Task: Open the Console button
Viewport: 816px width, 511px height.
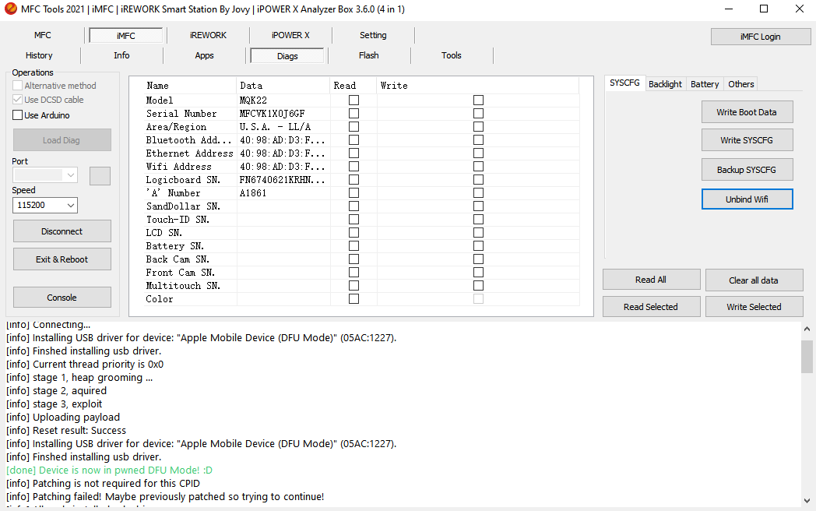Action: [x=62, y=298]
